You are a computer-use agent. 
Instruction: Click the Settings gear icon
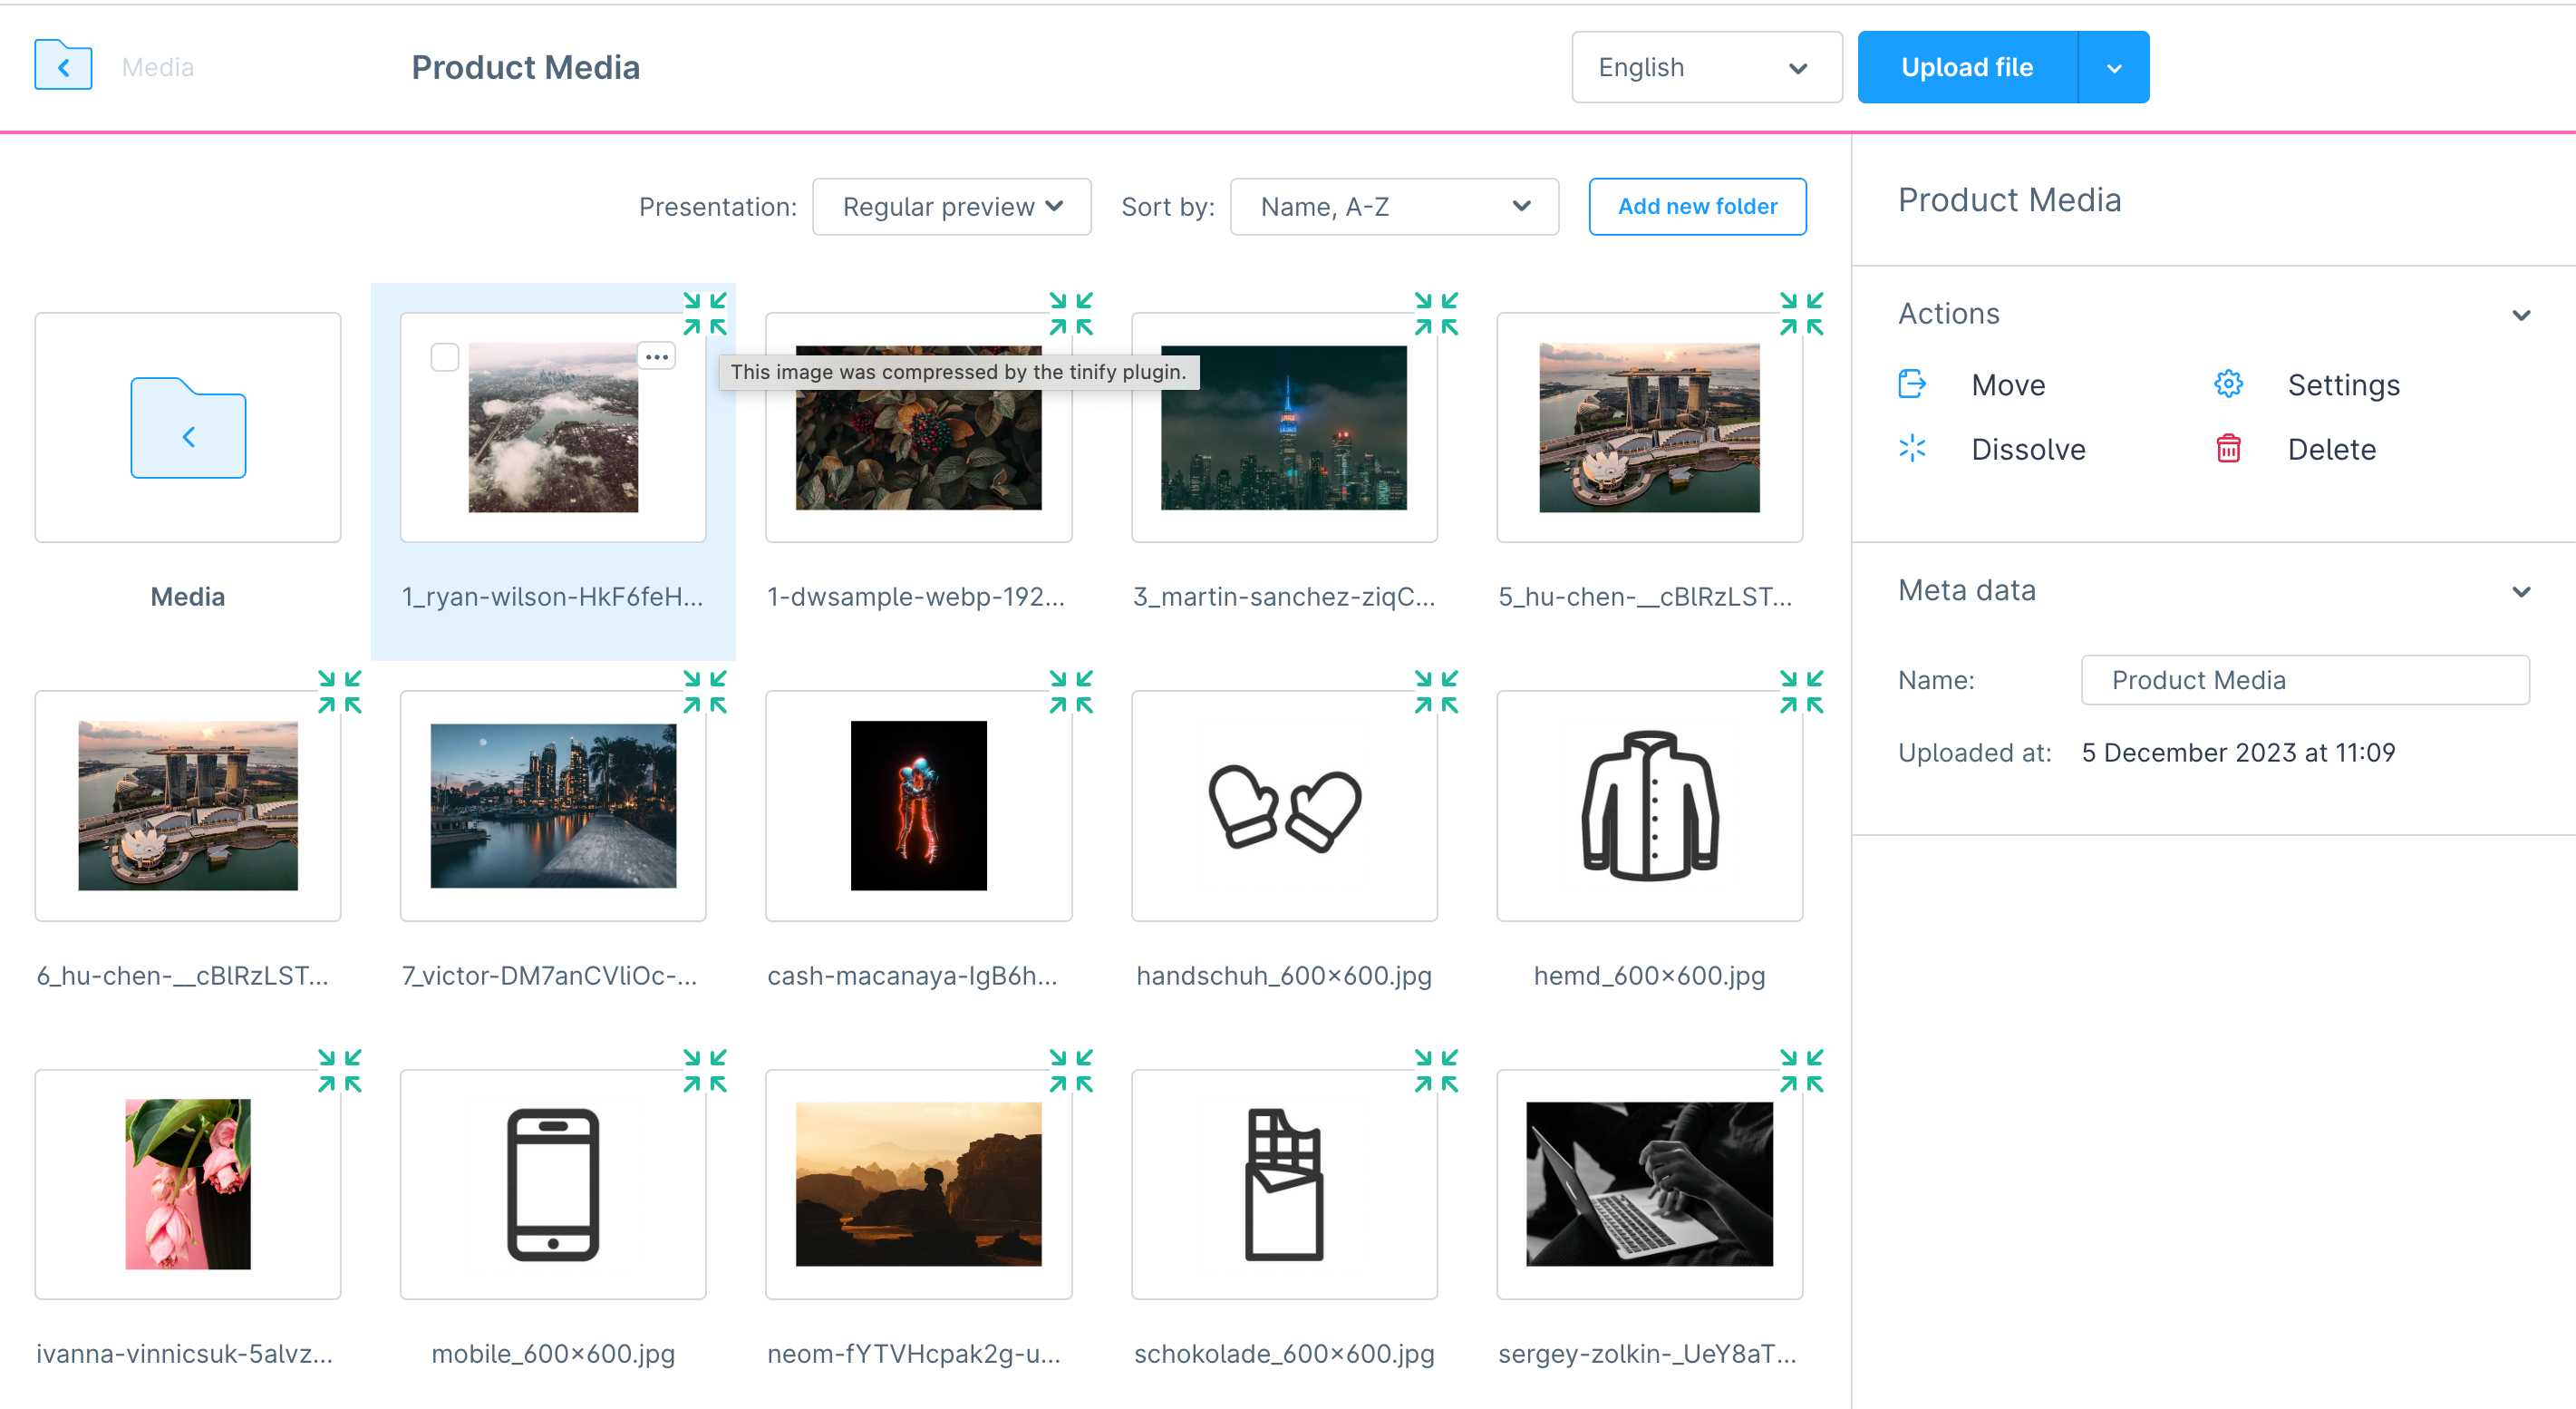tap(2227, 385)
